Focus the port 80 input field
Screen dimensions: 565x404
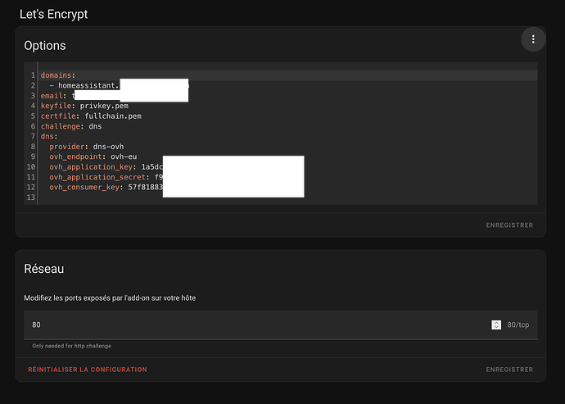tap(246, 325)
